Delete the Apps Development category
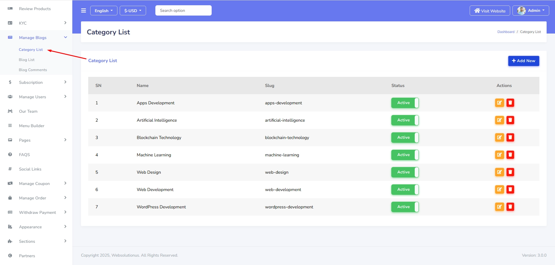 click(510, 103)
